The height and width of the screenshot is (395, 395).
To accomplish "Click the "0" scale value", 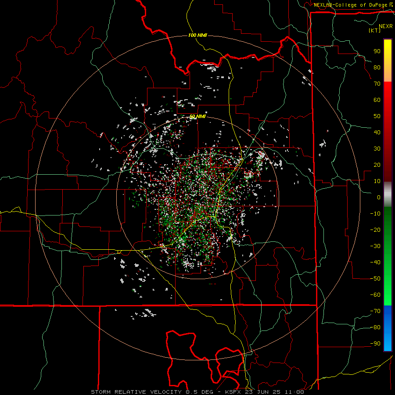I will click(379, 197).
